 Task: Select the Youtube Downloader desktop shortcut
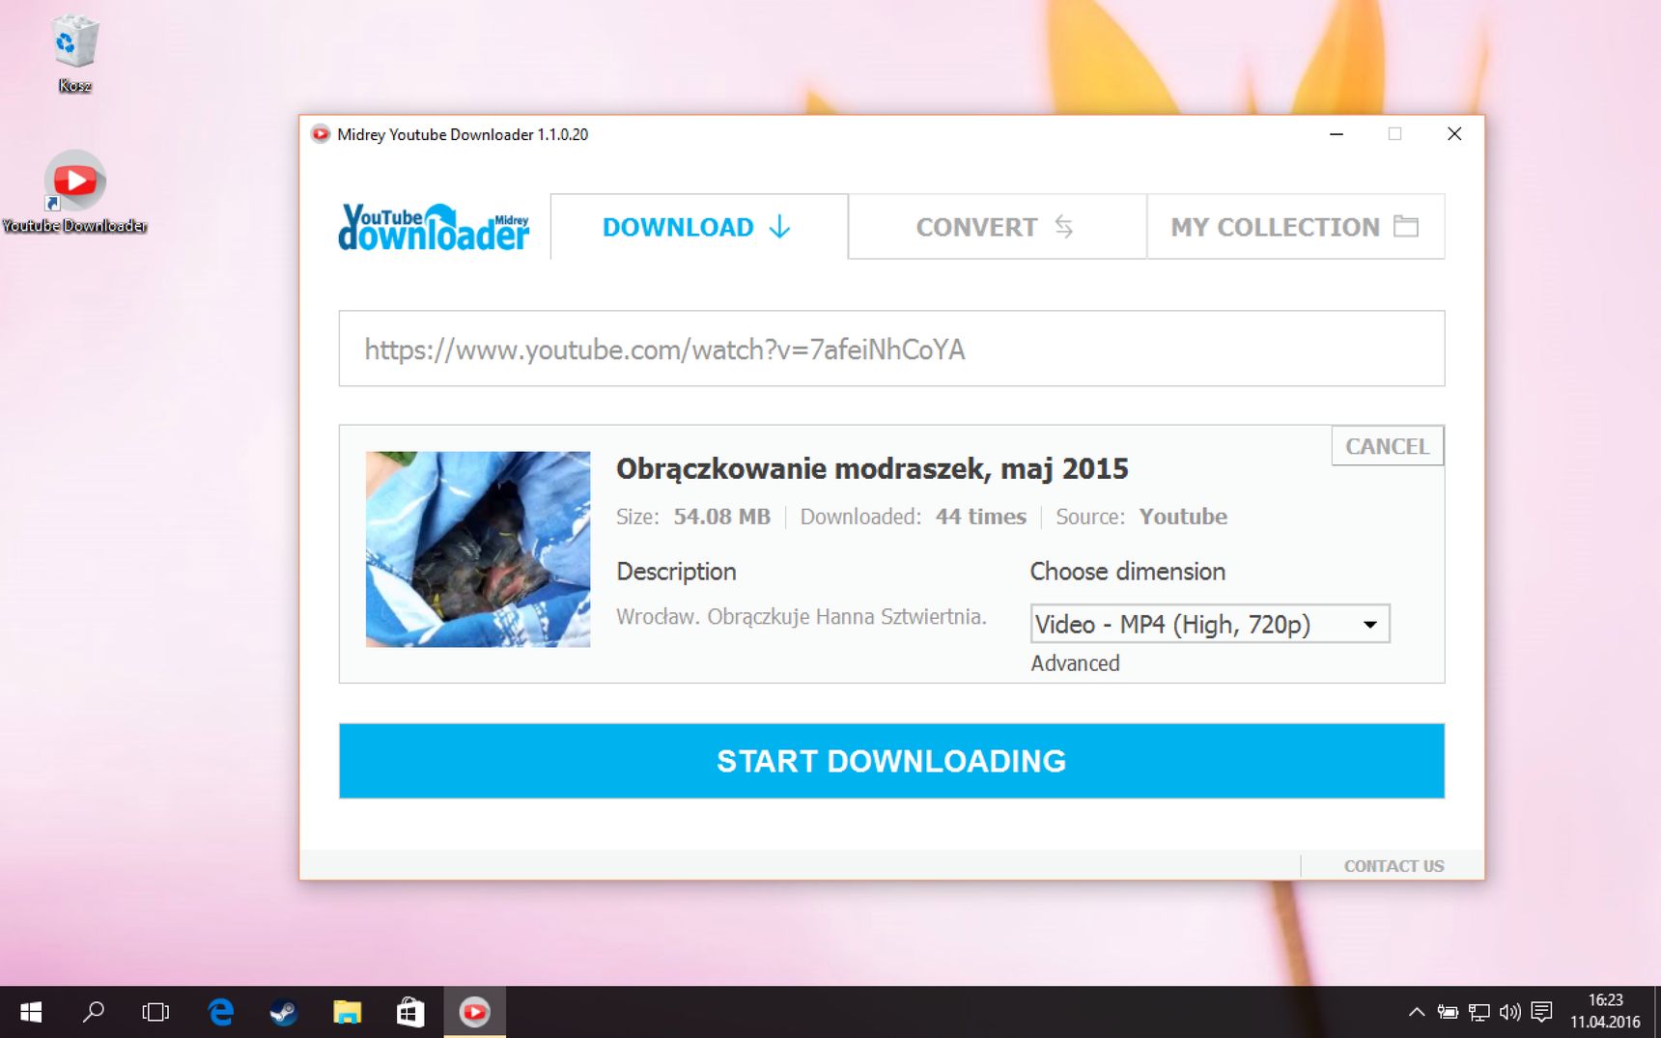(x=74, y=192)
